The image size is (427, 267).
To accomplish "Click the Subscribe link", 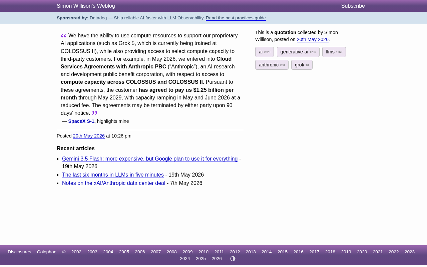I will pyautogui.click(x=353, y=6).
